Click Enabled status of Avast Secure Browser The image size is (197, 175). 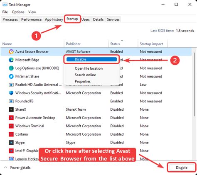click(116, 51)
